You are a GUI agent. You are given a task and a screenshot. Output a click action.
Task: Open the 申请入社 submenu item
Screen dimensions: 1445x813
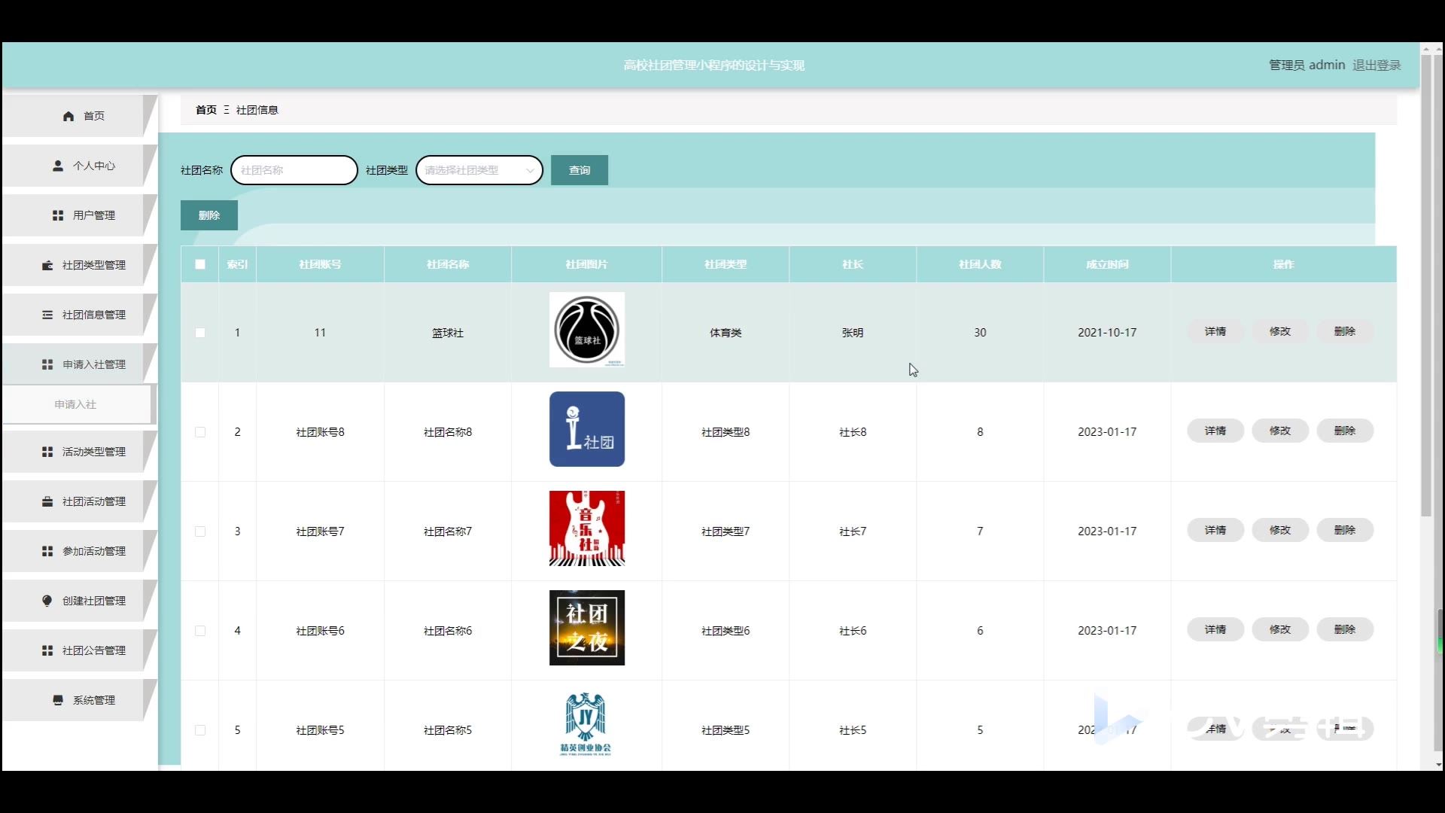click(x=75, y=404)
